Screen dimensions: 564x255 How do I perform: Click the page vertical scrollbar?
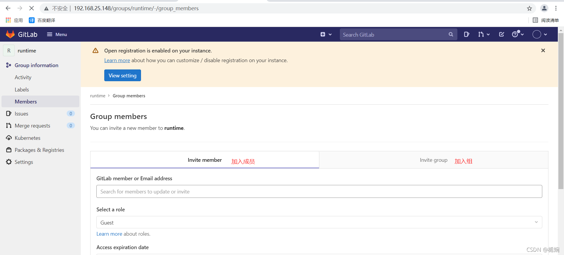[561, 111]
